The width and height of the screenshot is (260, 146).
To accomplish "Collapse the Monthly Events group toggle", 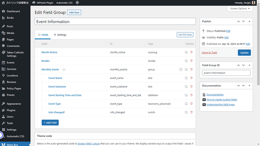I will tap(64, 69).
